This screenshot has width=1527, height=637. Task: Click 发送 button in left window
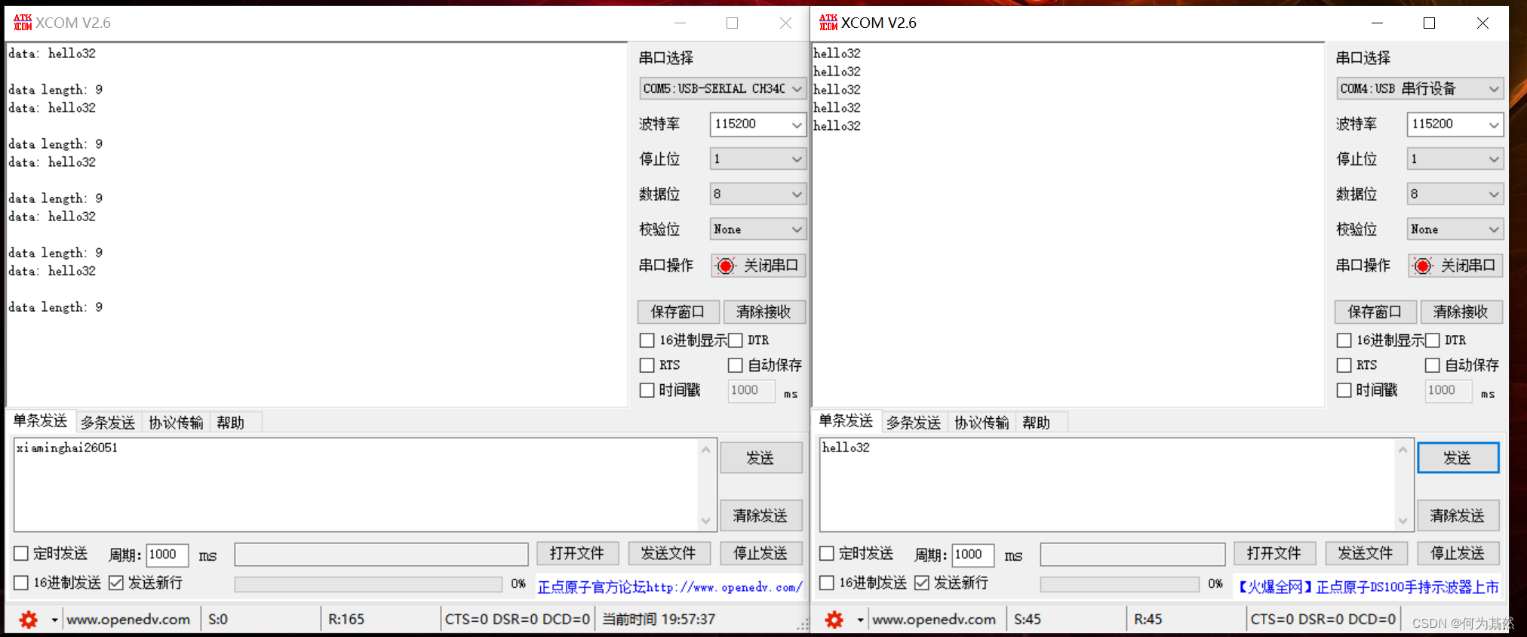point(760,458)
